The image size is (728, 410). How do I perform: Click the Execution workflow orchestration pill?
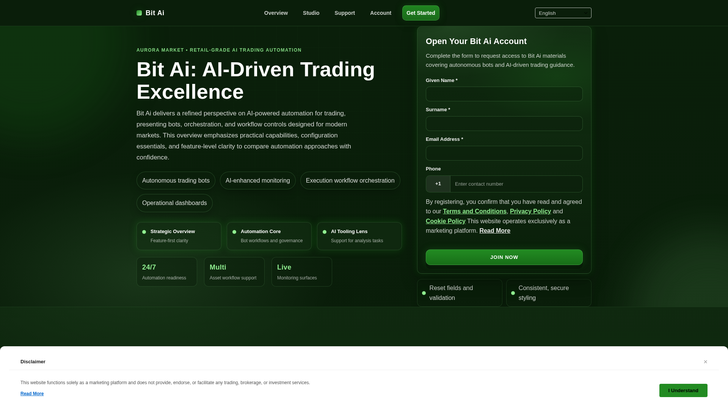tap(350, 181)
